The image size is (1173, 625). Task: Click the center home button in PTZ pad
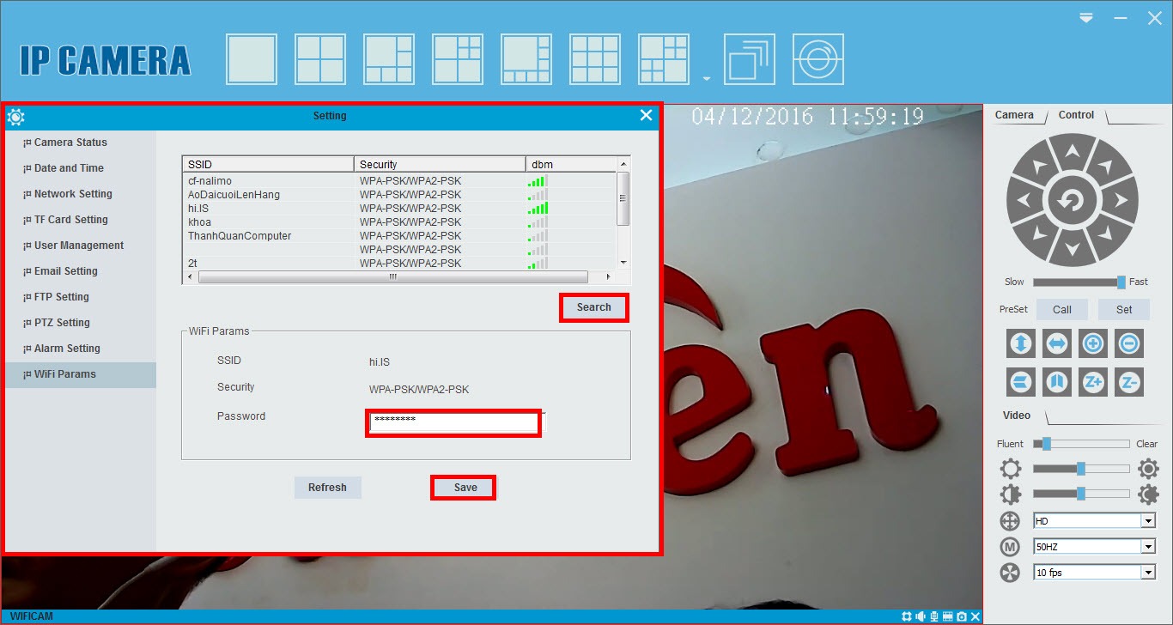pyautogui.click(x=1073, y=199)
